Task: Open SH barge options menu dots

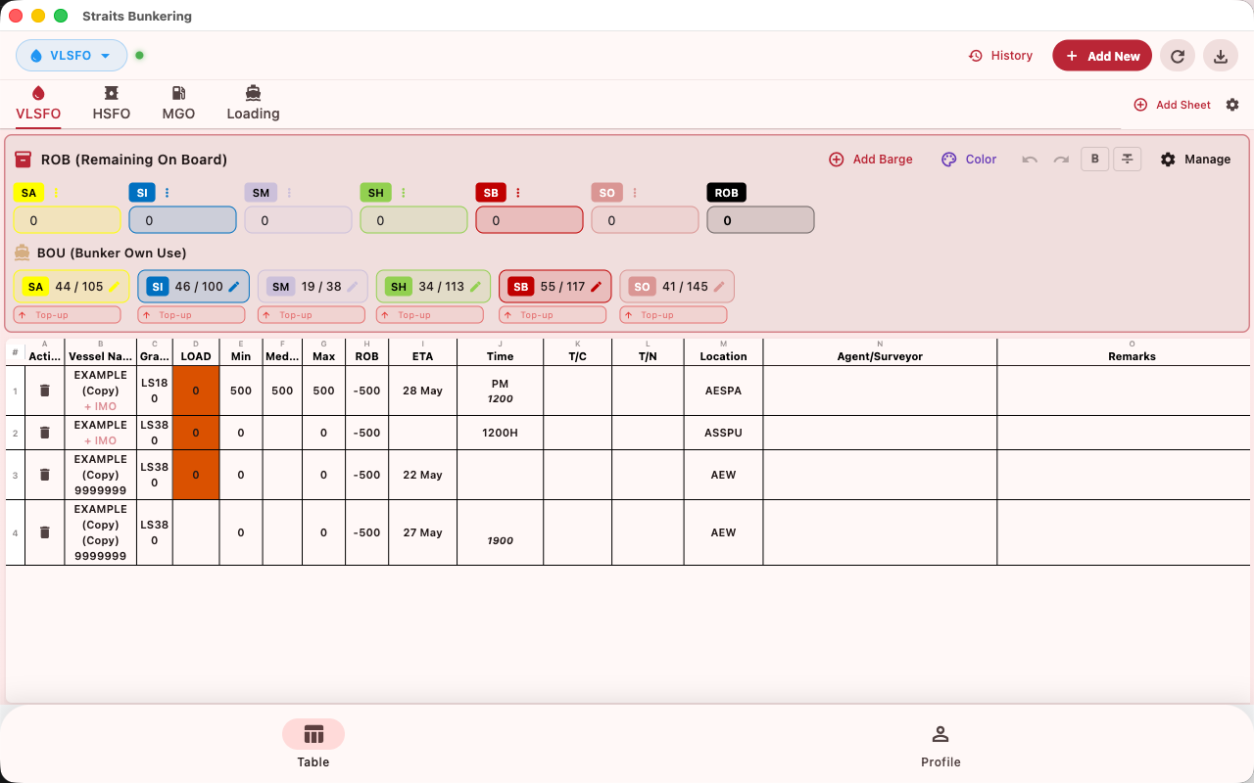Action: click(x=404, y=193)
